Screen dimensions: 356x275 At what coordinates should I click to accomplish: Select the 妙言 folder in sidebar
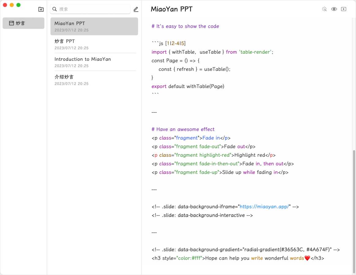coord(23,23)
